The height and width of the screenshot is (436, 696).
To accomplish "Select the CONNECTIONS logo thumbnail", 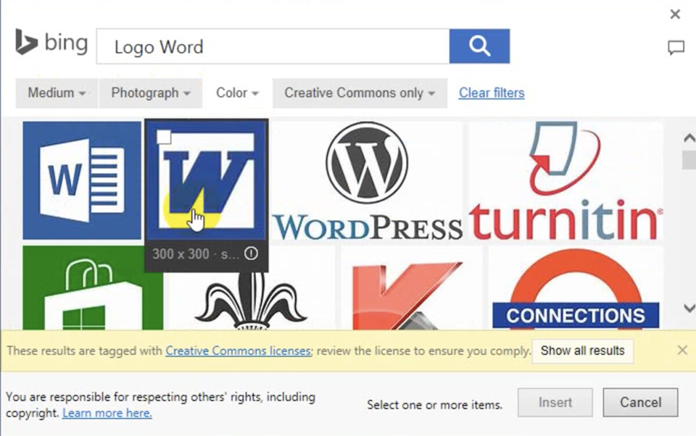I will [x=575, y=288].
